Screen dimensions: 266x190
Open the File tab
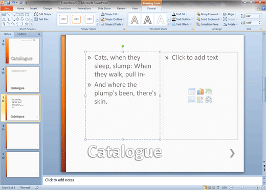point(7,8)
